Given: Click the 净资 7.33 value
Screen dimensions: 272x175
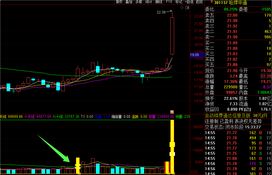Looking at the screenshot, I should click(x=233, y=104).
